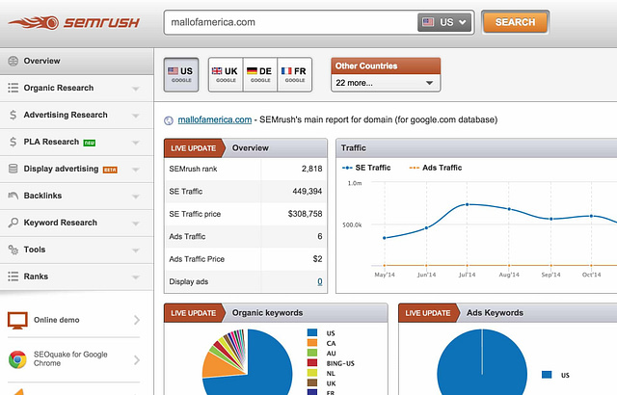The image size is (617, 395).
Task: Open the Overview sidebar item
Action: point(76,61)
